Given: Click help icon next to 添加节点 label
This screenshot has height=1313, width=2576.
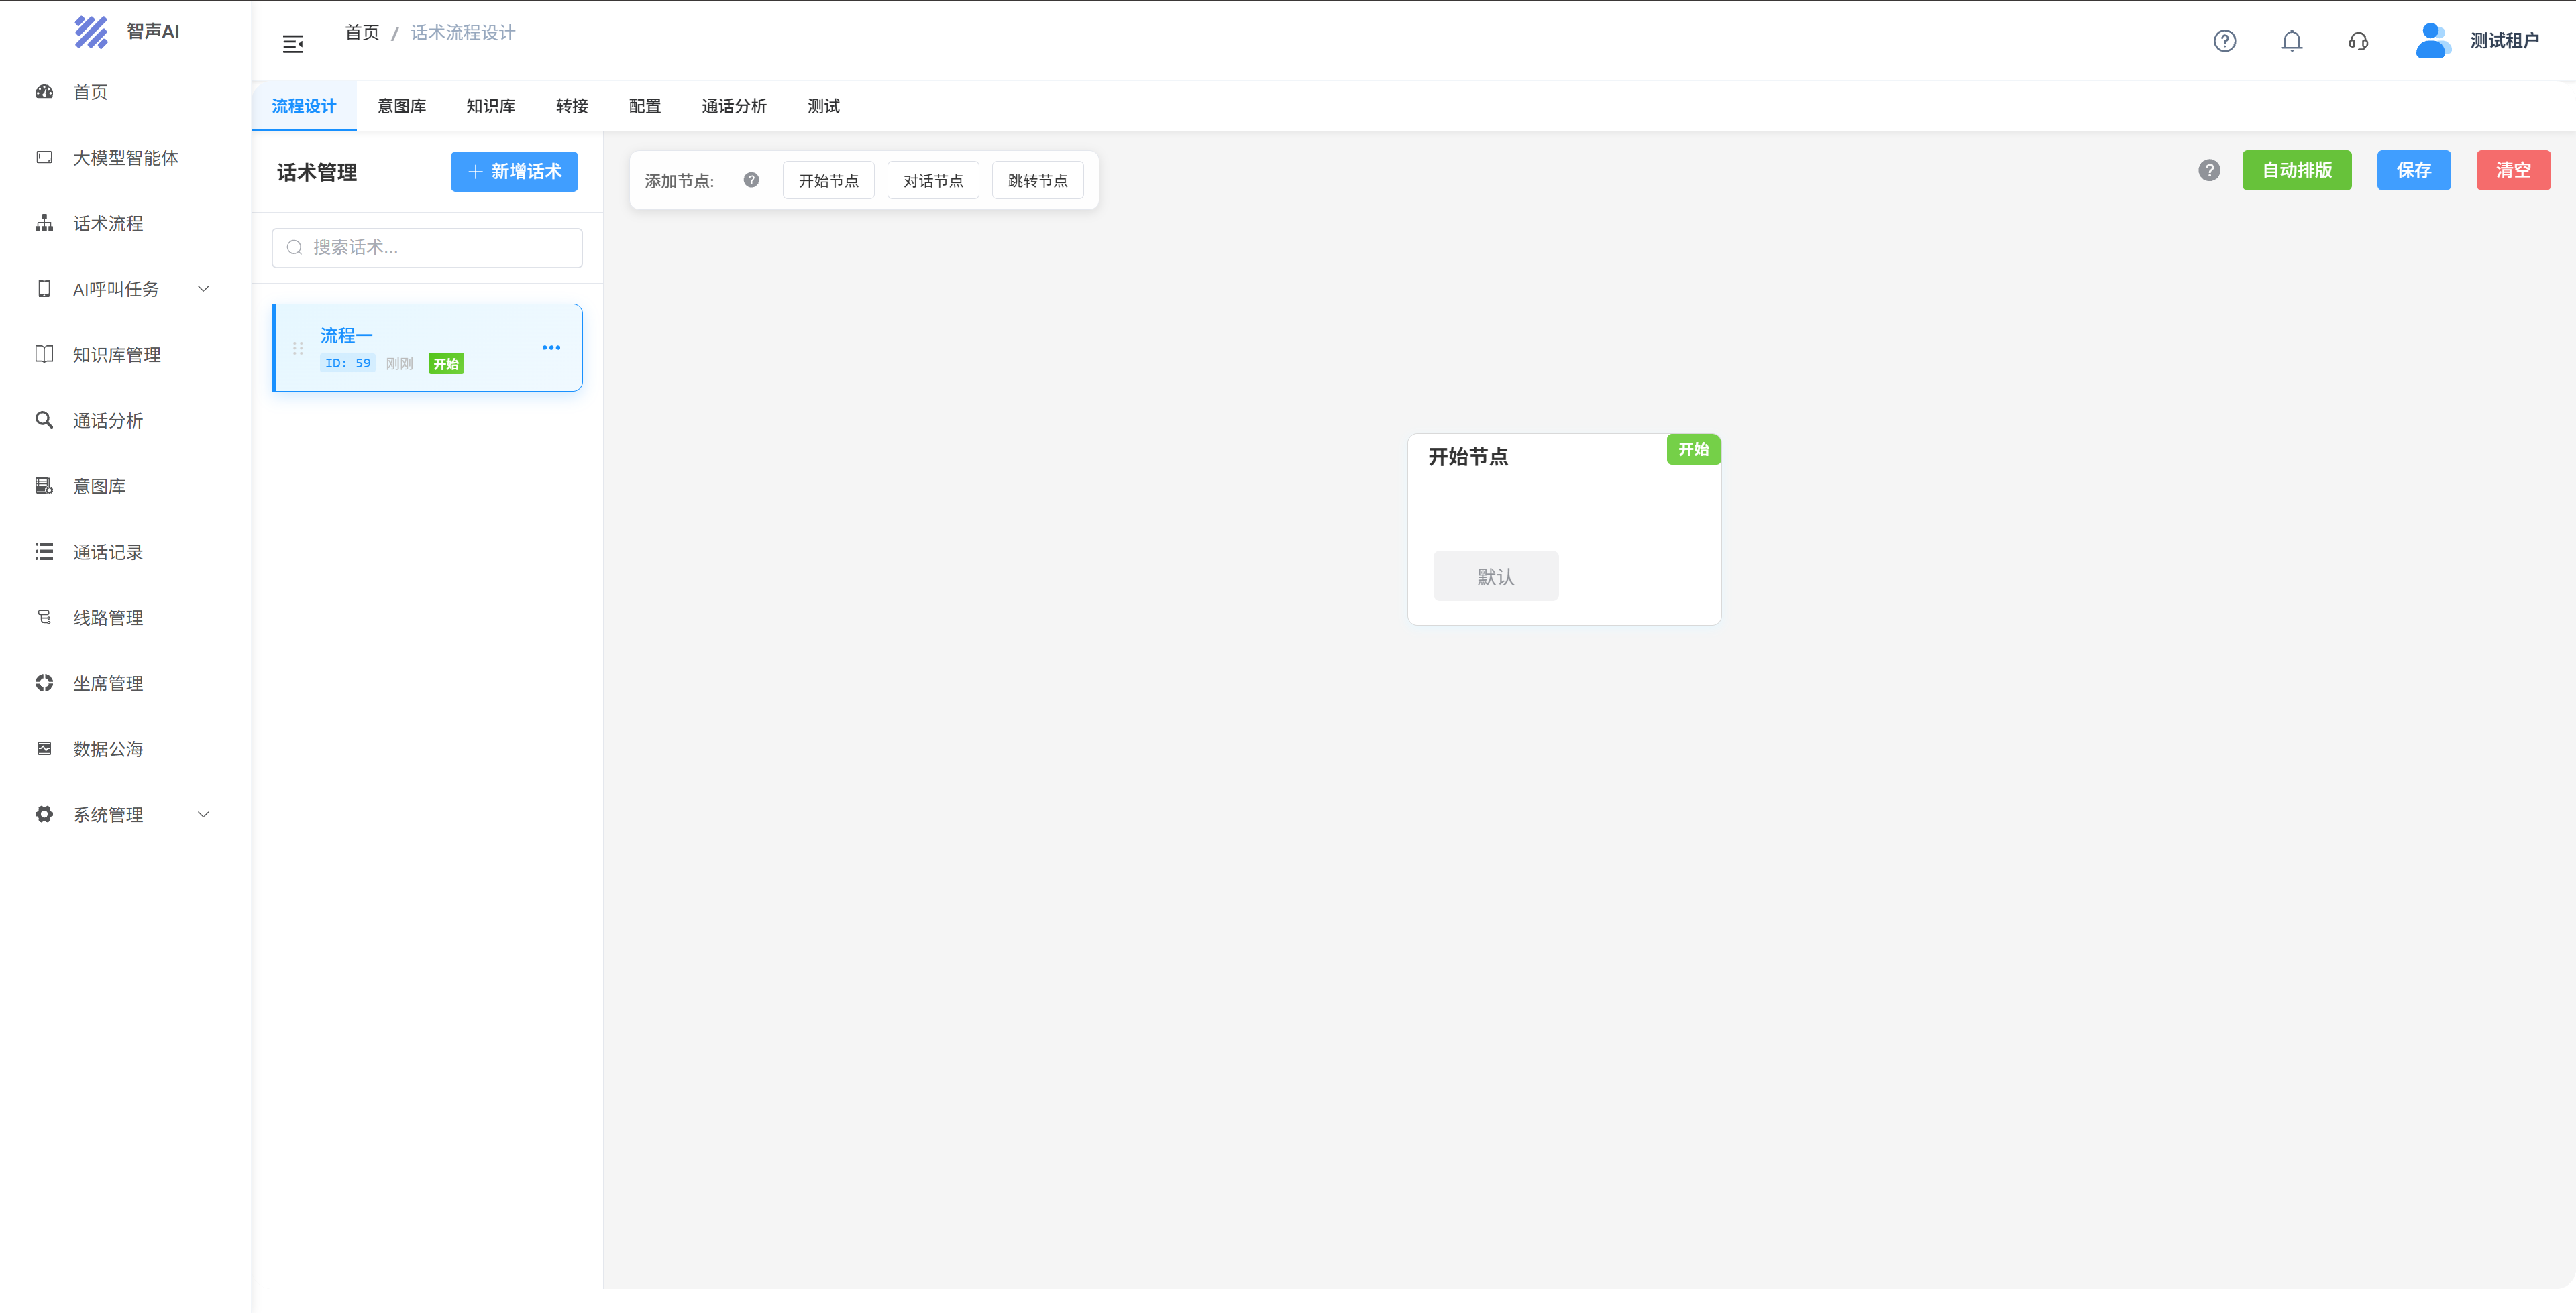Looking at the screenshot, I should pos(751,180).
